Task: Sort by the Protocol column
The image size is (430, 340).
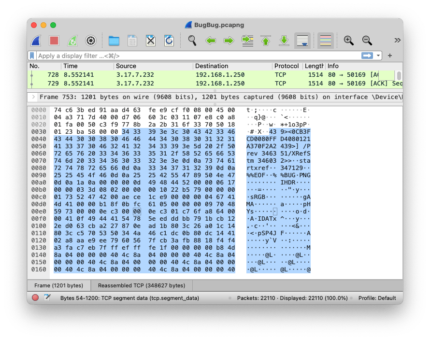Action: pos(287,66)
